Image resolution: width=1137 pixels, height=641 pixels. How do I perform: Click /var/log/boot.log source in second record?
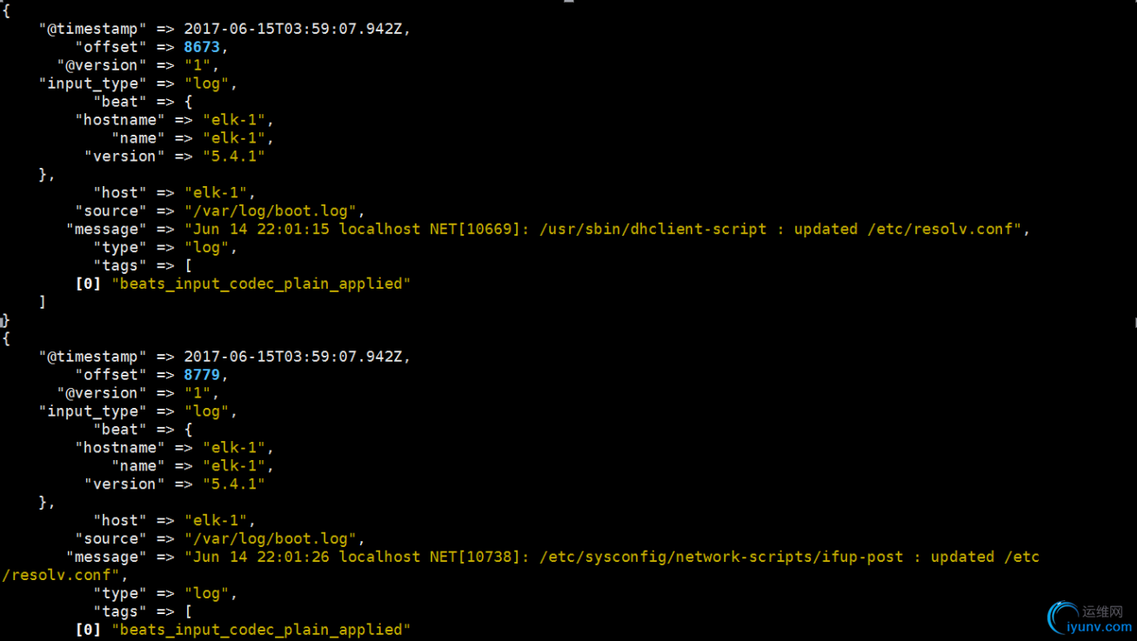click(271, 539)
